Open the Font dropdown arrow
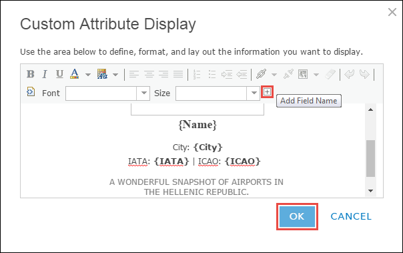This screenshot has height=253, width=403. pos(143,93)
